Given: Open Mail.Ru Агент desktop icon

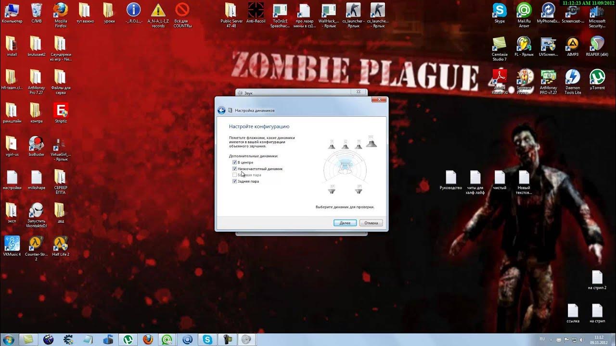Looking at the screenshot, I should (524, 15).
